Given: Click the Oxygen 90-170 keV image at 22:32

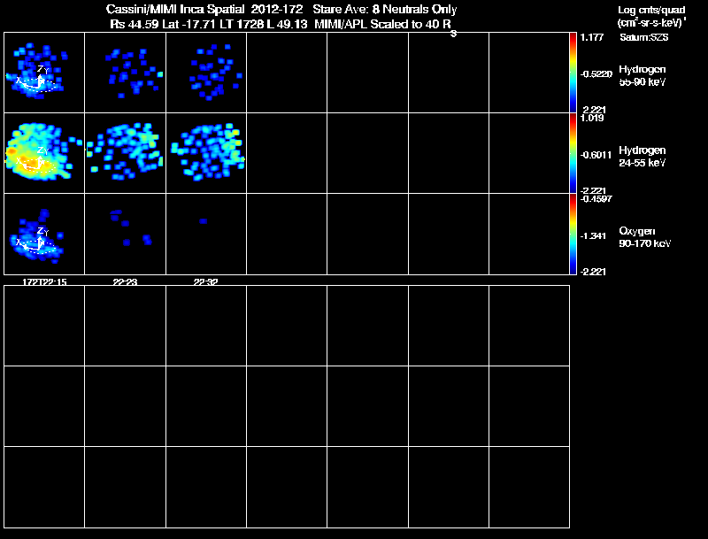Looking at the screenshot, I should [x=206, y=234].
